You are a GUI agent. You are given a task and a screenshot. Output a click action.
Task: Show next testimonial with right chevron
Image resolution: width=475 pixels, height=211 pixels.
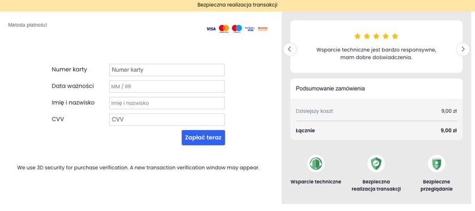point(463,49)
